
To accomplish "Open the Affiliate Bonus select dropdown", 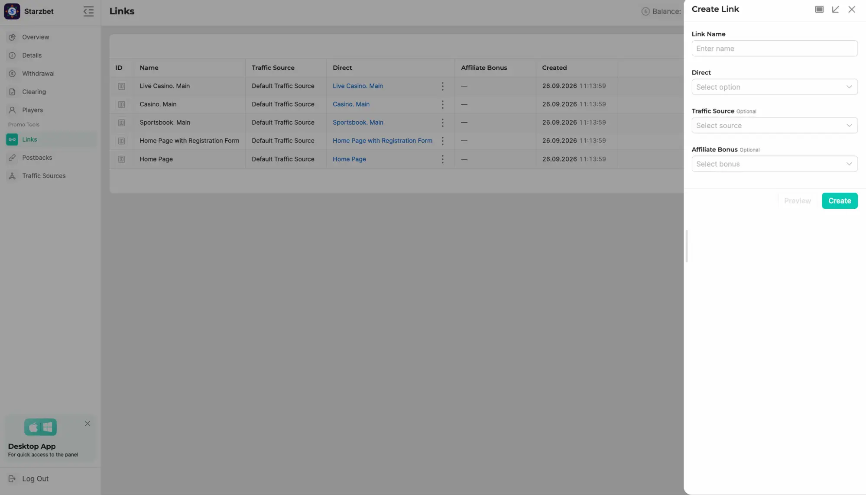I will 774,164.
